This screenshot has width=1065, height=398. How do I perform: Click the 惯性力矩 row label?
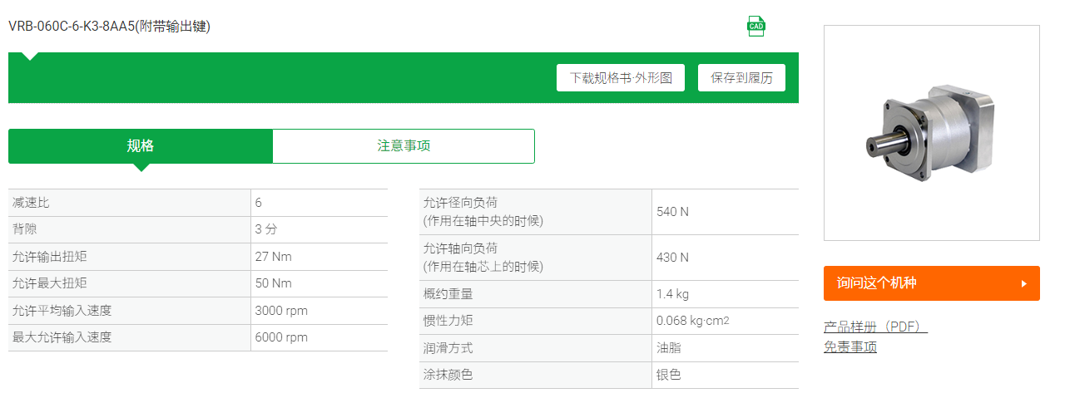[x=448, y=321]
